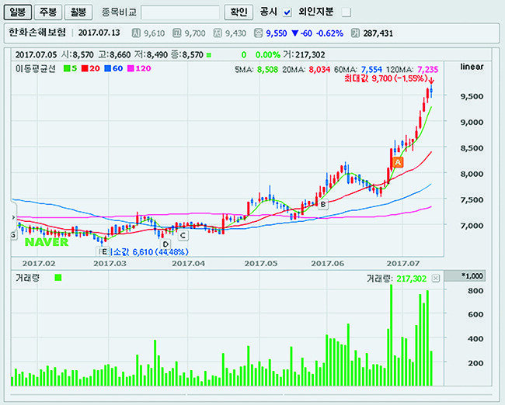
Task: Open disclosure marker G at chart left edge
Action: coord(13,235)
